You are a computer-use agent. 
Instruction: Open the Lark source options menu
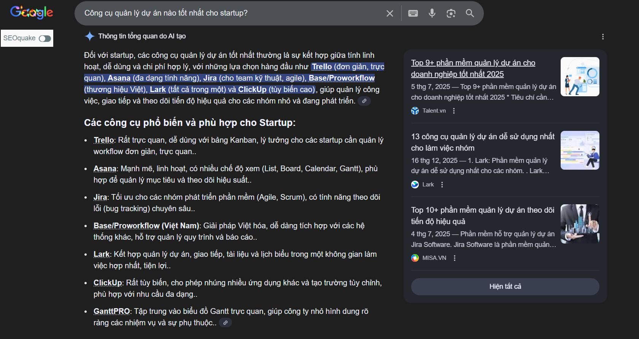pos(442,185)
